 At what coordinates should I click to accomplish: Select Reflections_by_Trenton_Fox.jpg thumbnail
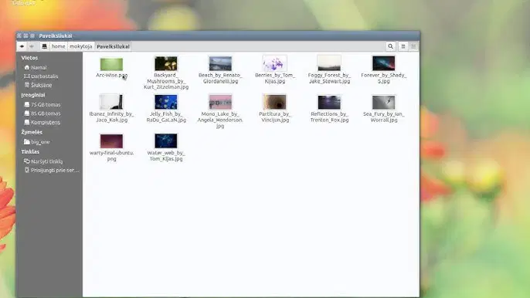click(x=329, y=103)
